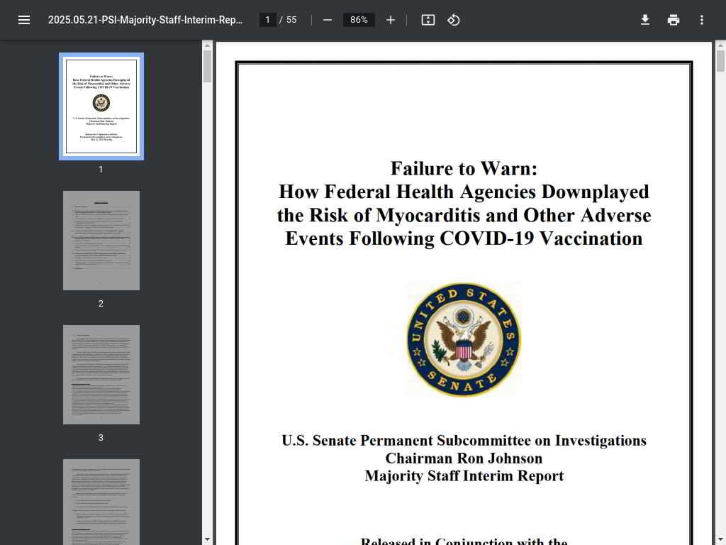The image size is (726, 545).
Task: Click the United States Senate seal image
Action: coord(464,340)
